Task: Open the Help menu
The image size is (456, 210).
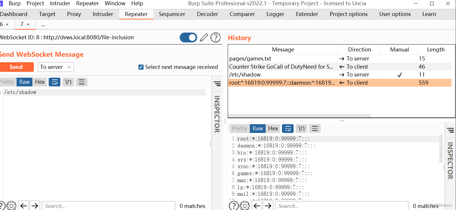Action: pyautogui.click(x=137, y=3)
